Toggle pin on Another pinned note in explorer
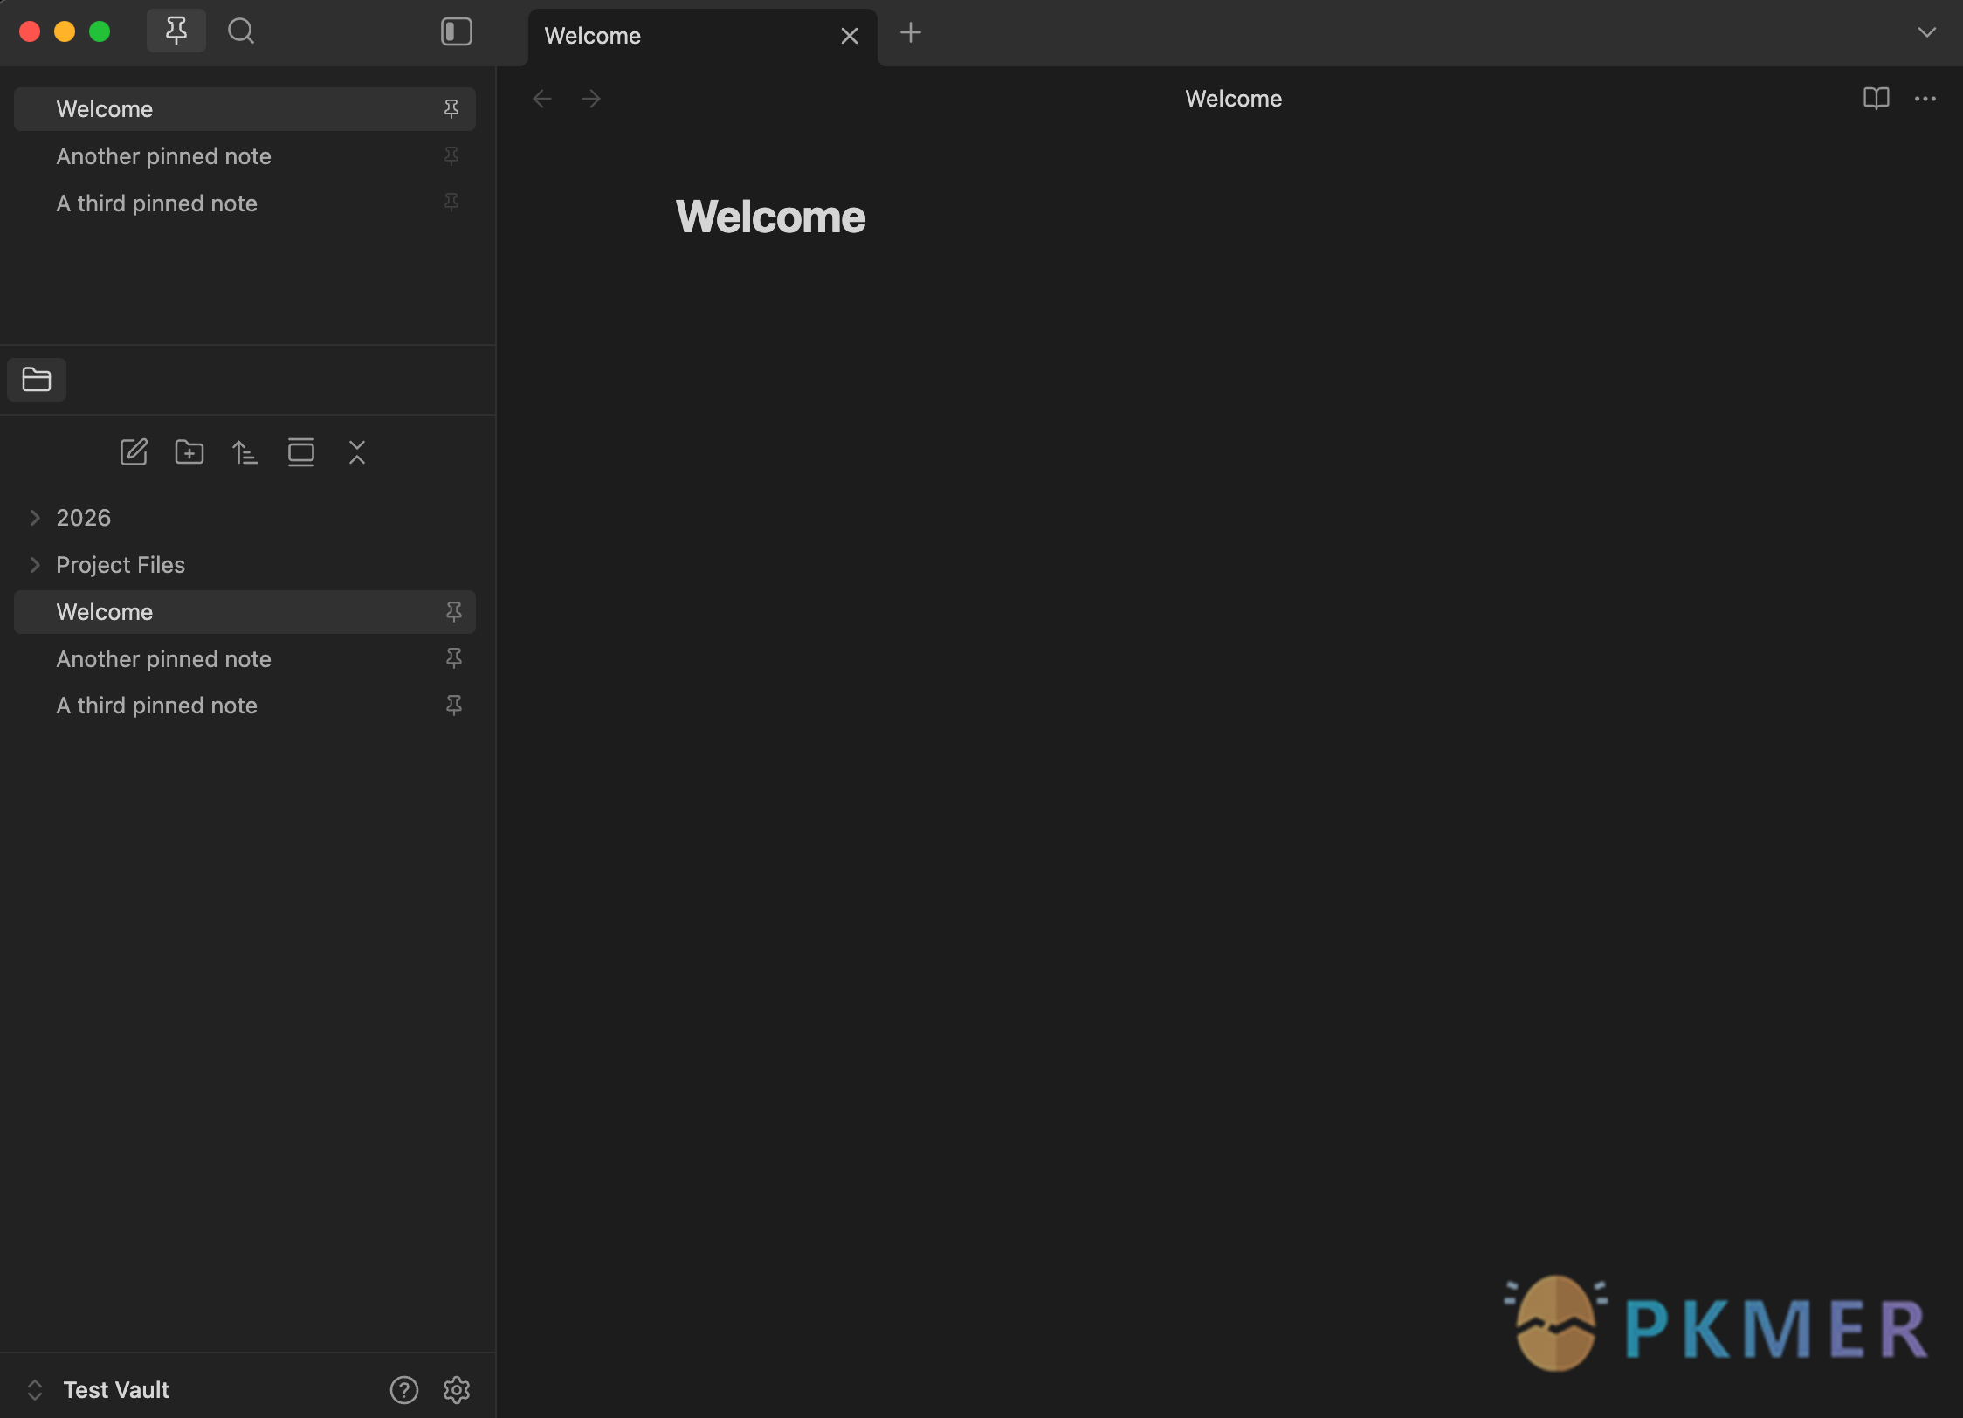Viewport: 1963px width, 1418px height. coord(454,658)
